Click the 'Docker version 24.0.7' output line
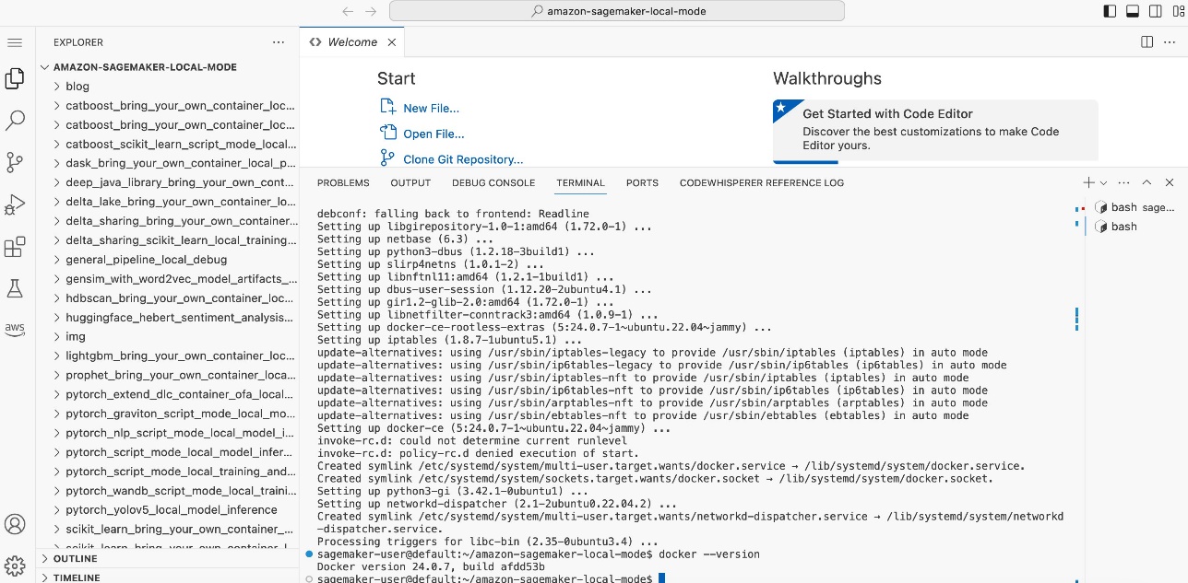1188x583 pixels. tap(431, 566)
